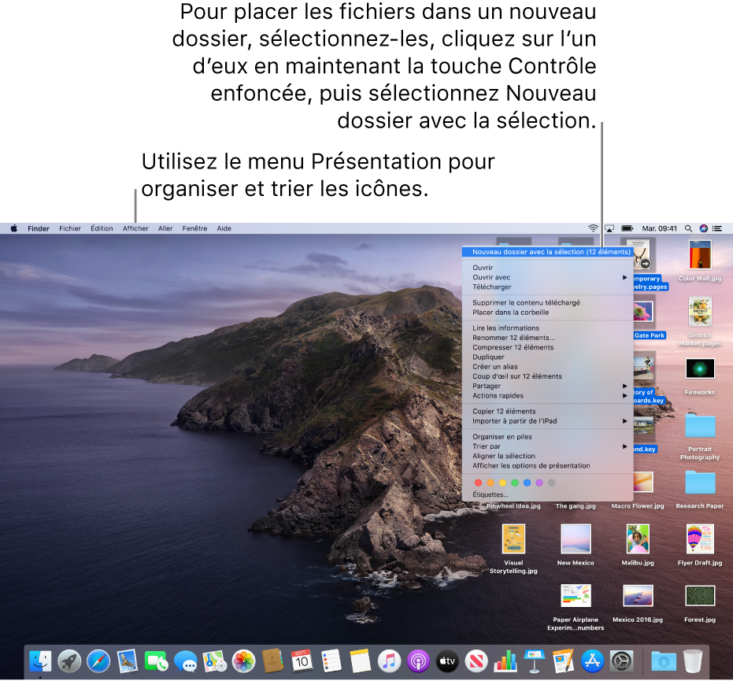Open Spotlight search in the menu bar

pyautogui.click(x=688, y=228)
